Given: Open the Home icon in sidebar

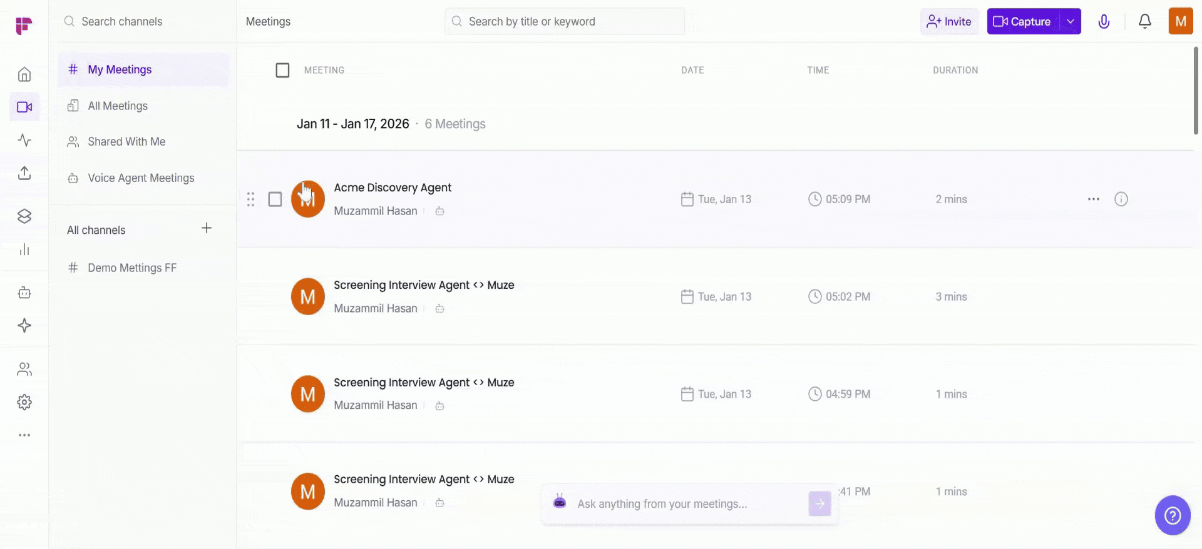Looking at the screenshot, I should 24,74.
